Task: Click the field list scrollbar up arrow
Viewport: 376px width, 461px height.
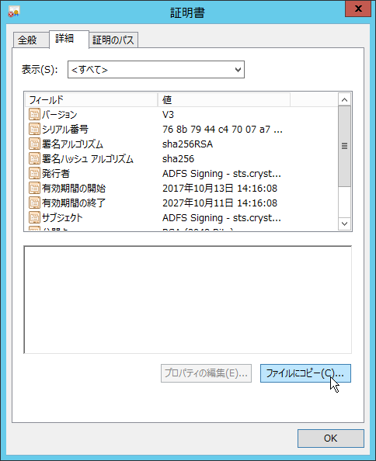Action: tap(344, 99)
